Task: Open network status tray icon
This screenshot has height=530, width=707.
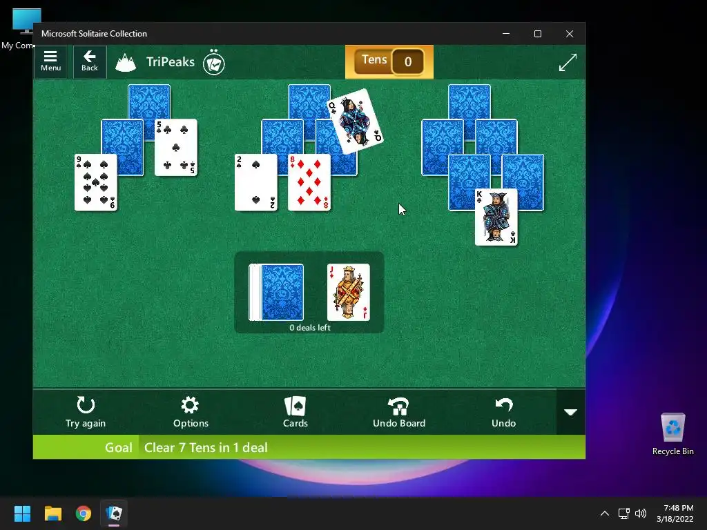Action: coord(623,513)
